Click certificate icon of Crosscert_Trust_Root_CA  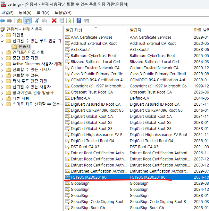[68, 92]
